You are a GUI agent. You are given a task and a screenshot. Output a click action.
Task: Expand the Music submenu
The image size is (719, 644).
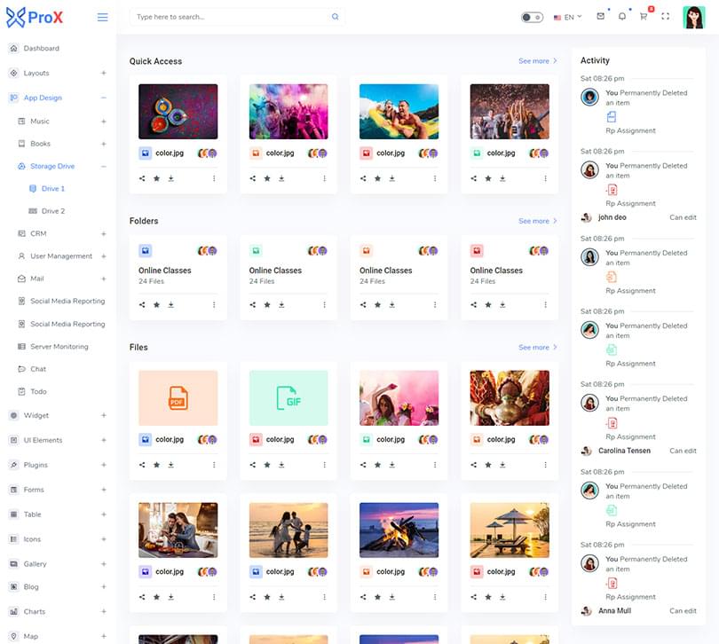(103, 121)
